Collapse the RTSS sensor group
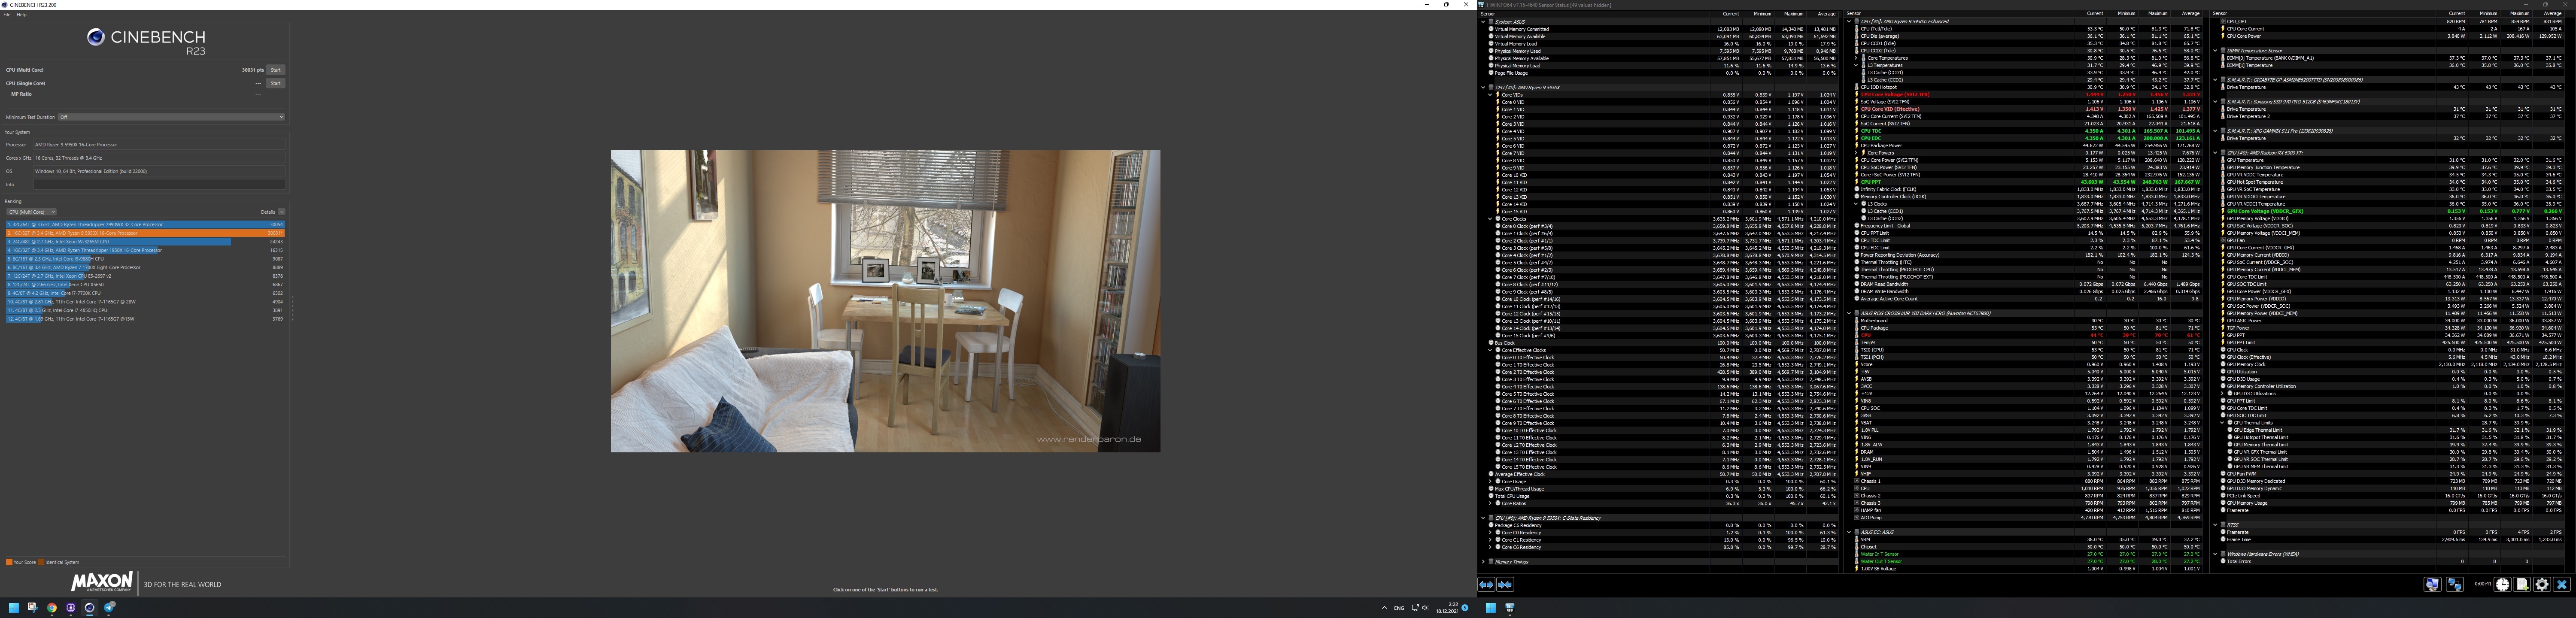The image size is (2576, 618). 2215,525
